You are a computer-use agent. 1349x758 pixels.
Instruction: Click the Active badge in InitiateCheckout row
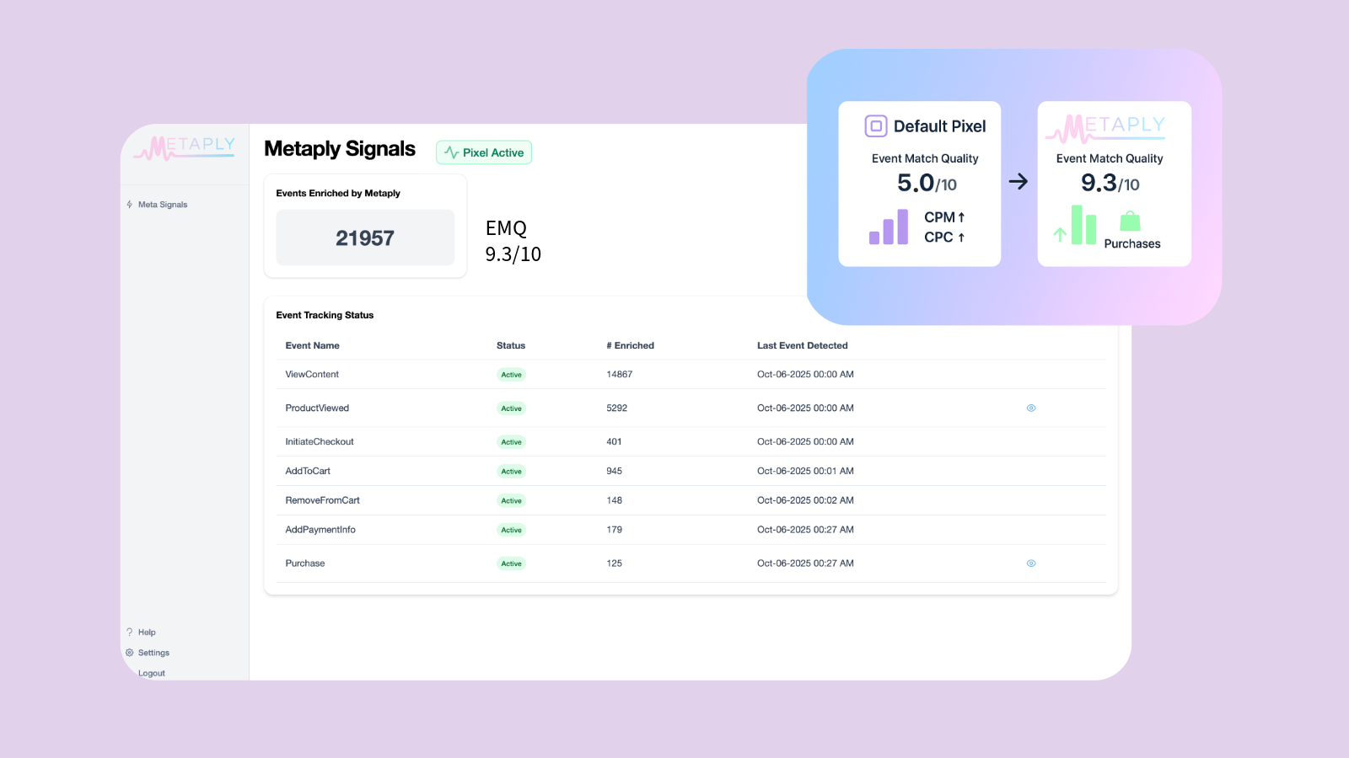click(512, 442)
